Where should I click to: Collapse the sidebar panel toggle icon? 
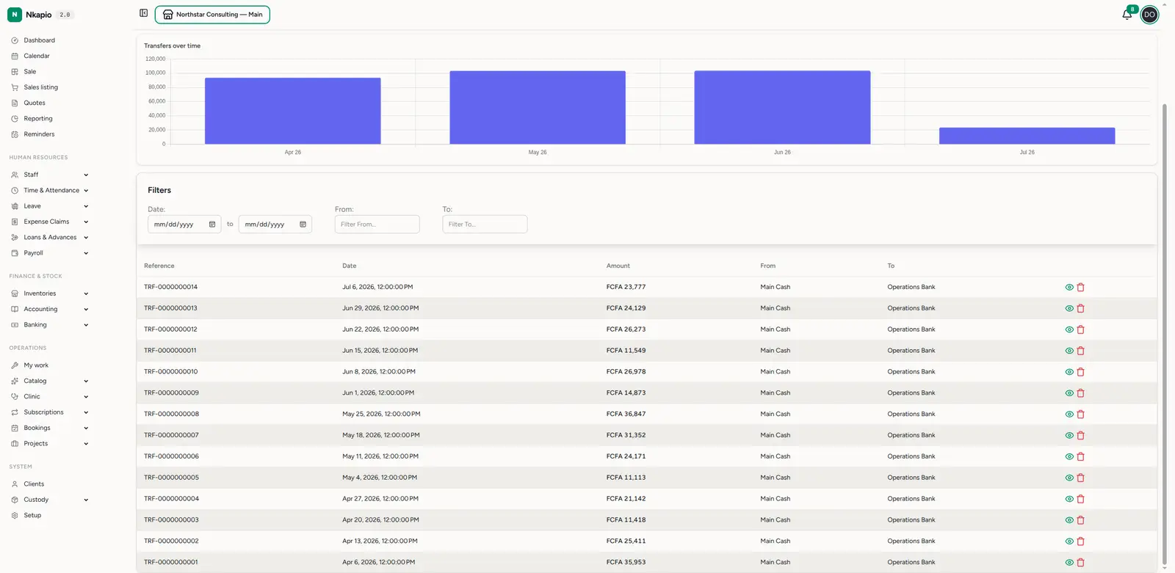(x=143, y=13)
